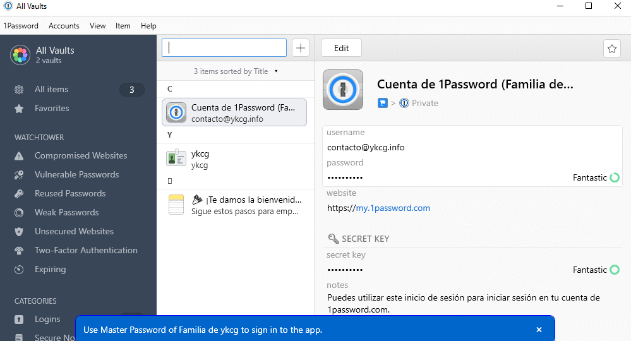
Task: Open the sort by Title dropdown
Action: pos(236,71)
